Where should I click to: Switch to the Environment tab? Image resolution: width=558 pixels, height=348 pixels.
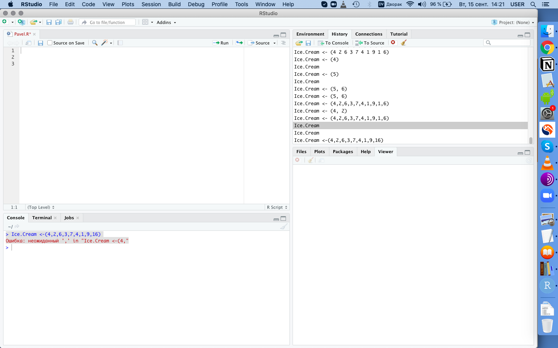pos(310,34)
